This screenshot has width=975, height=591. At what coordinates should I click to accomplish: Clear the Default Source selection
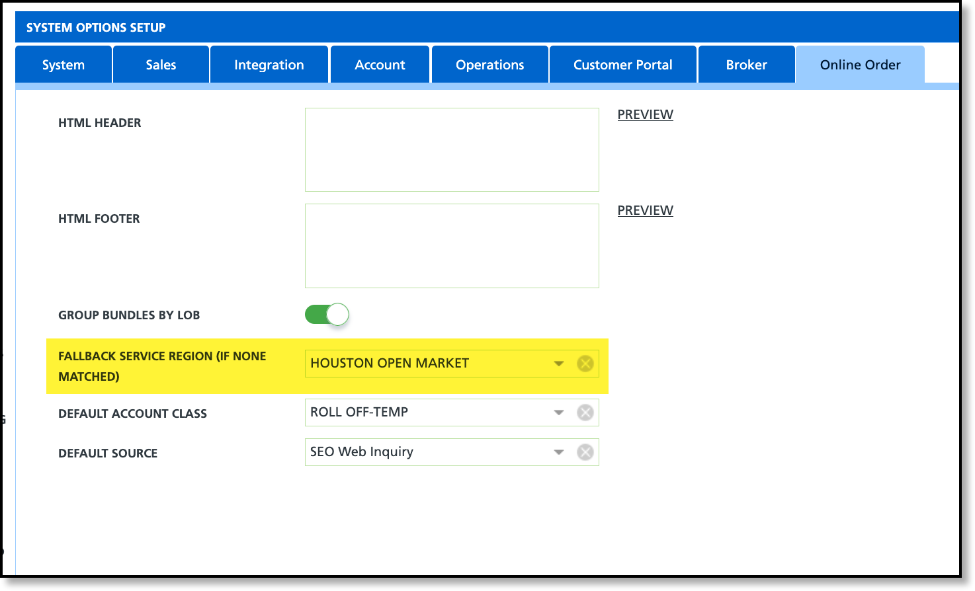[585, 452]
